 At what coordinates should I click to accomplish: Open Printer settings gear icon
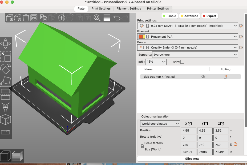[241, 47]
